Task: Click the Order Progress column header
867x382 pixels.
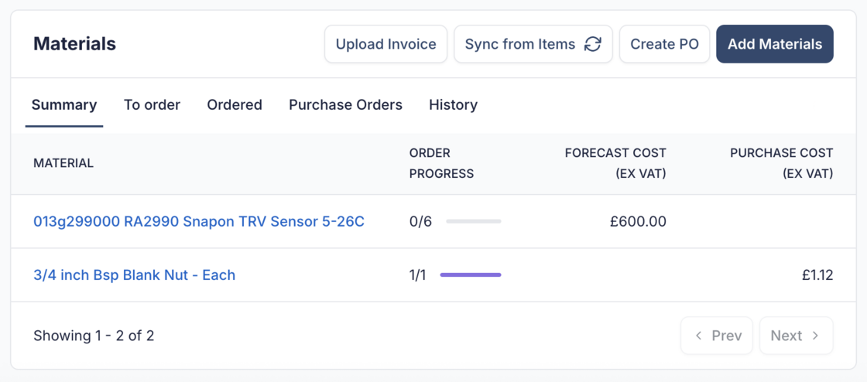Action: [x=441, y=163]
